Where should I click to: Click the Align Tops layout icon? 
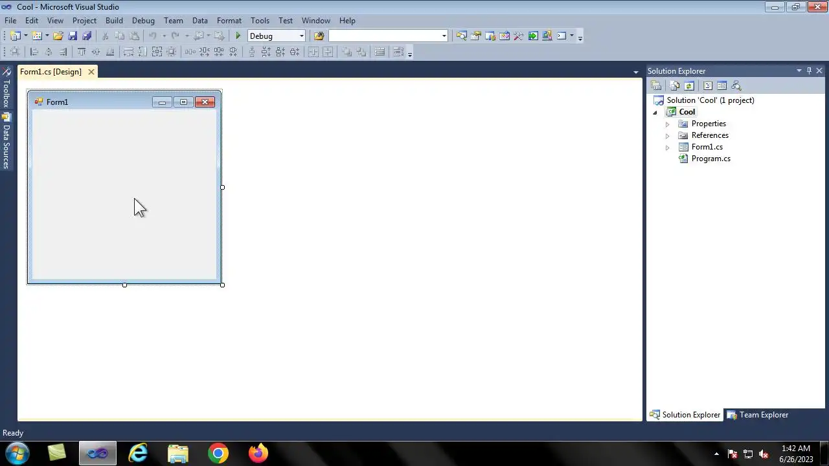click(x=82, y=52)
